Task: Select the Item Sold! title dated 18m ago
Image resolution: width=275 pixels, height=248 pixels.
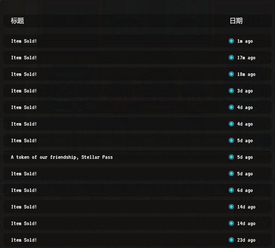Action: pos(24,74)
